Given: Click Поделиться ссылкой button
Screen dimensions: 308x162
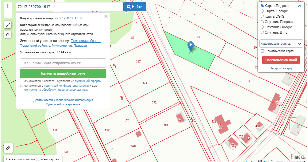Looking at the screenshot, I should click(281, 60).
